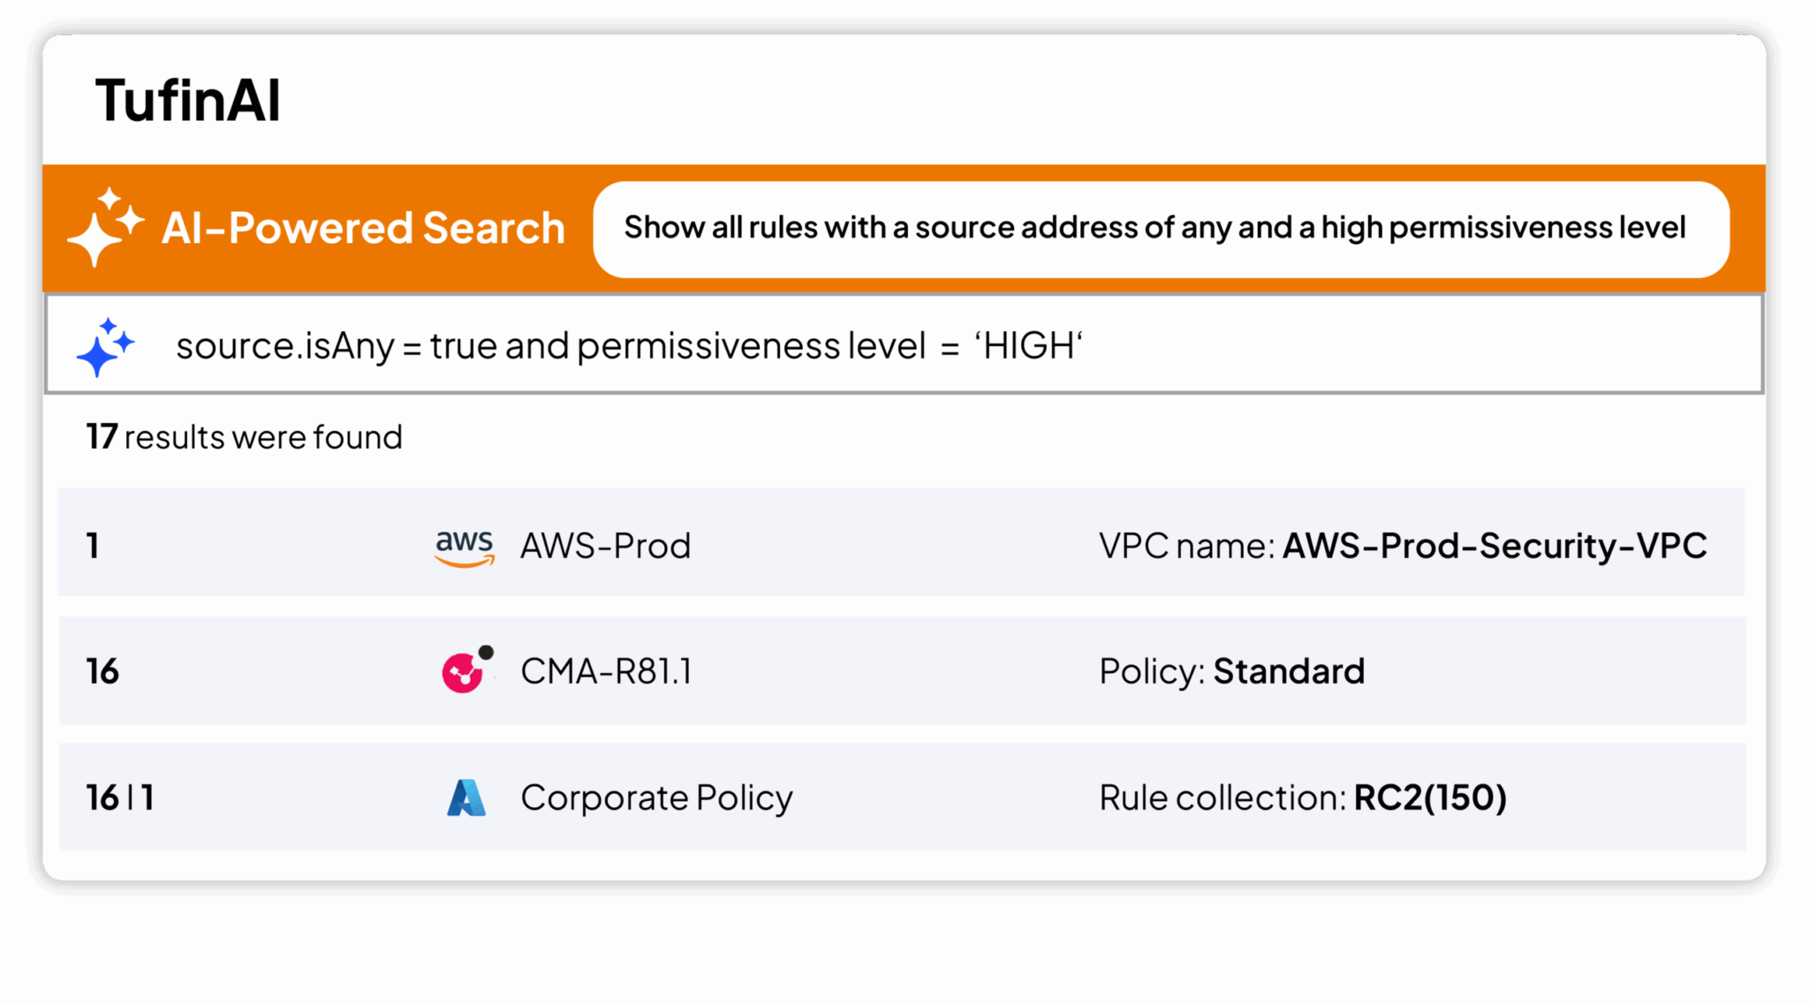
Task: Click the result count 1 for AWS-Prod
Action: click(93, 547)
